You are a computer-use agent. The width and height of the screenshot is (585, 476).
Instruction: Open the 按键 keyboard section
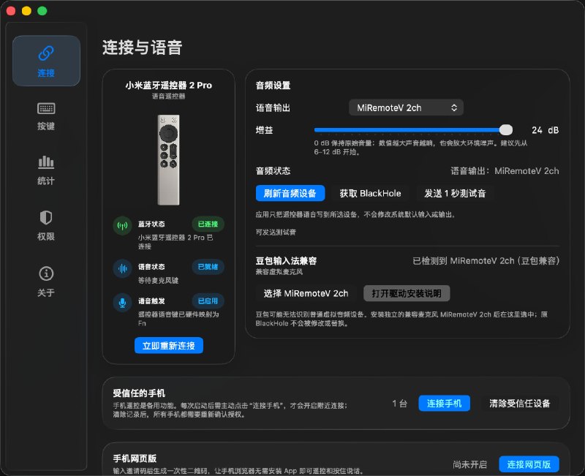pyautogui.click(x=46, y=116)
